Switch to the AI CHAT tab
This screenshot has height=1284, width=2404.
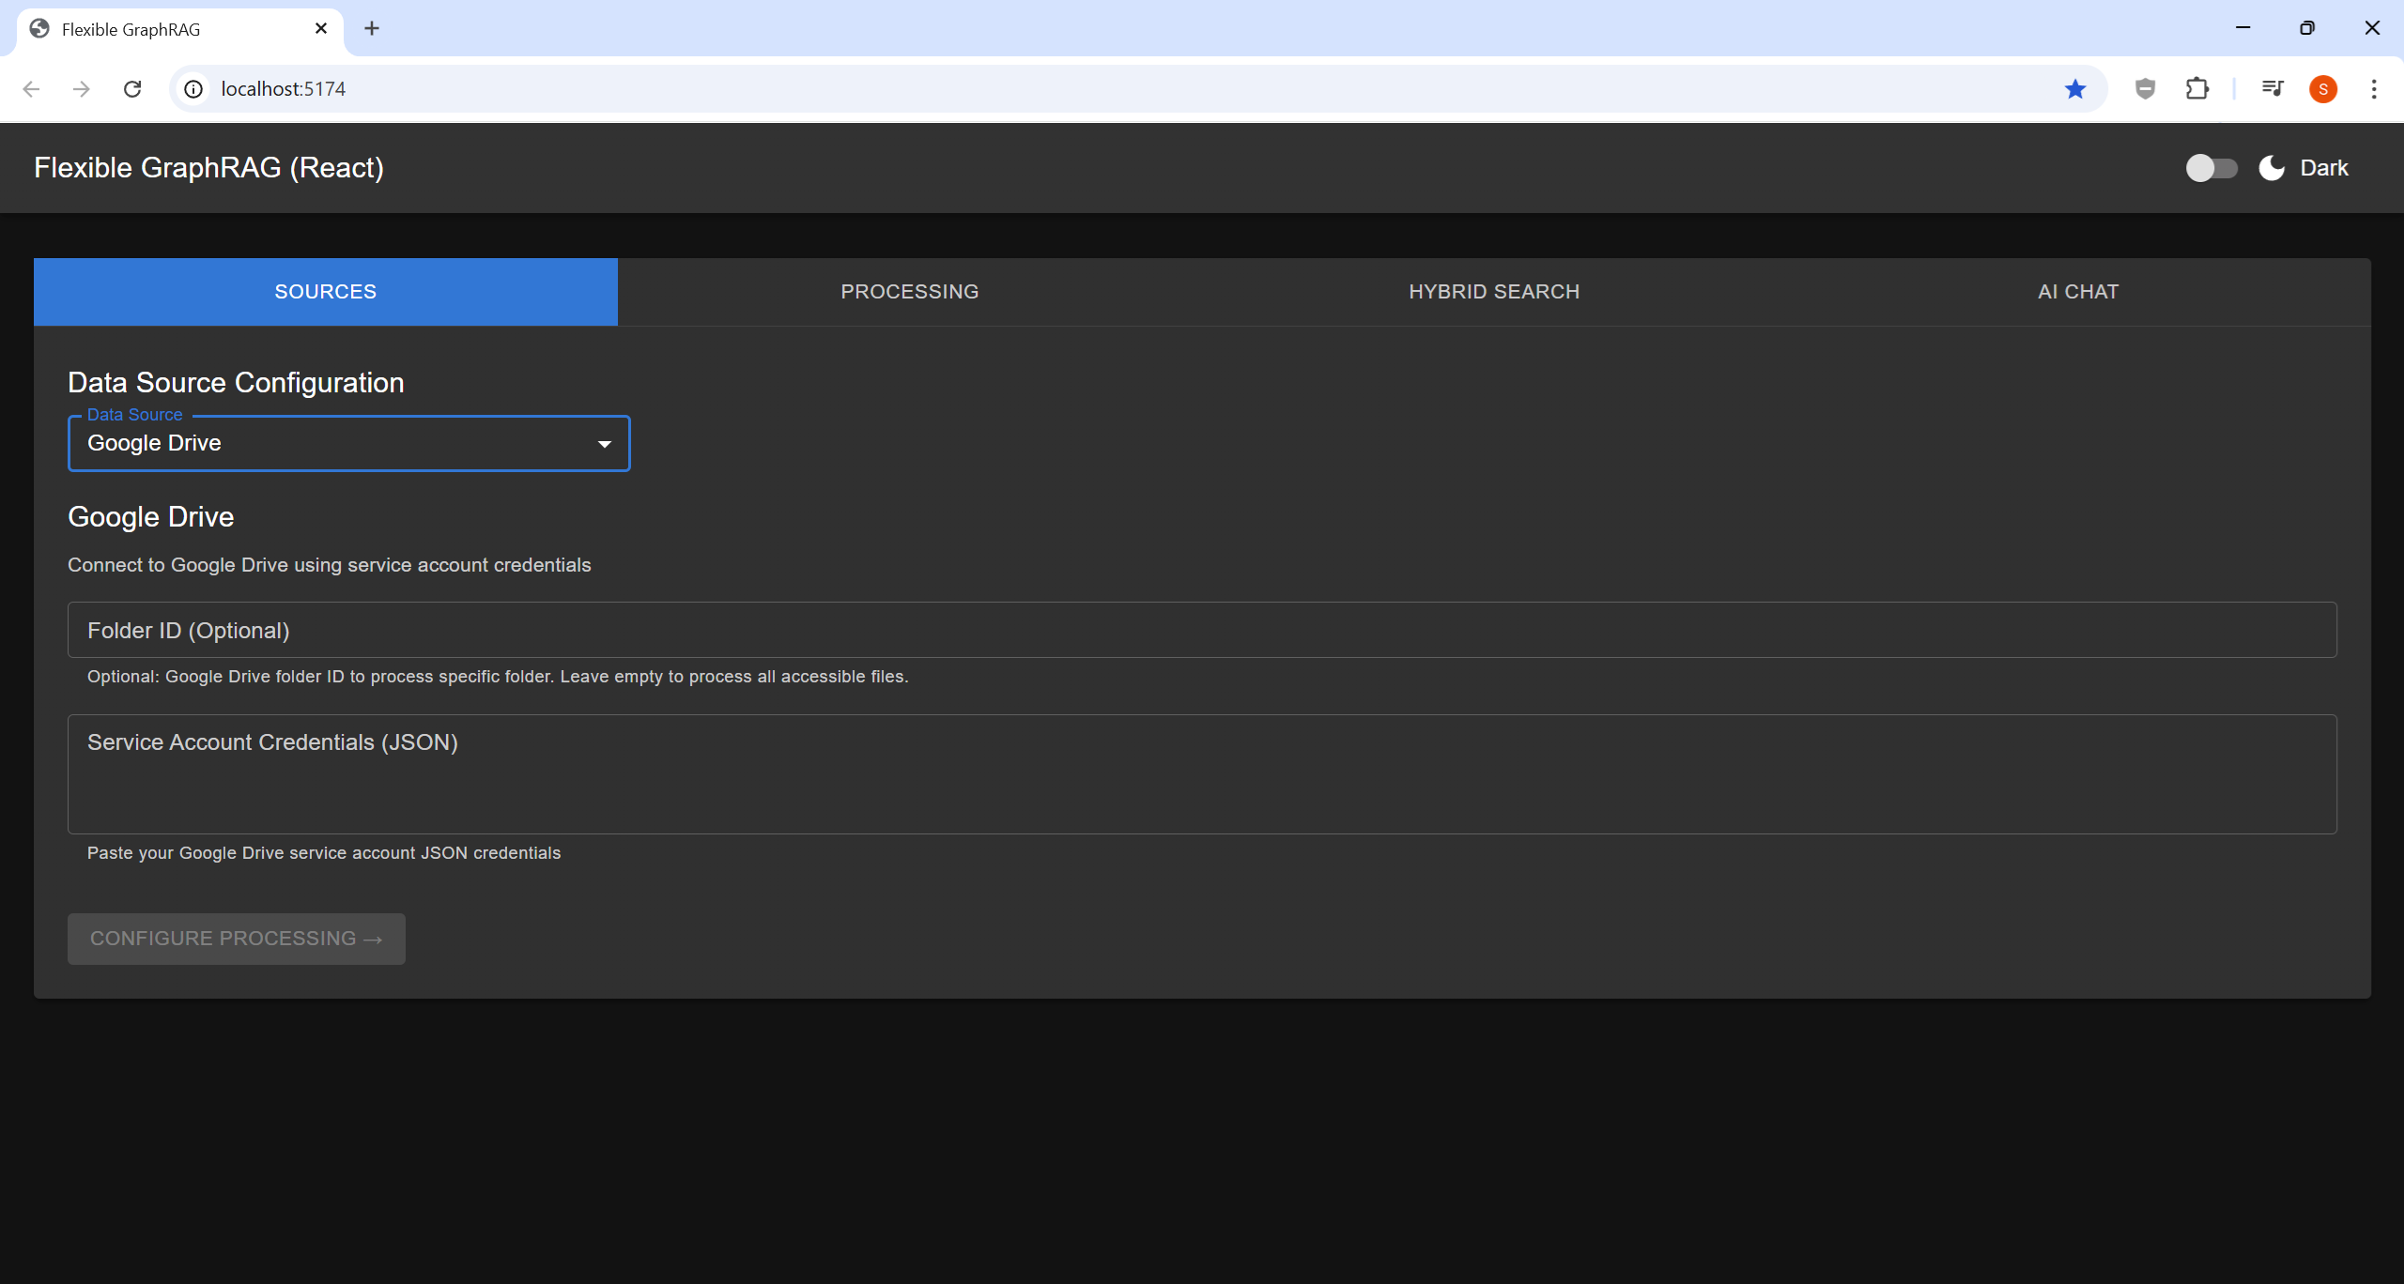click(2075, 291)
